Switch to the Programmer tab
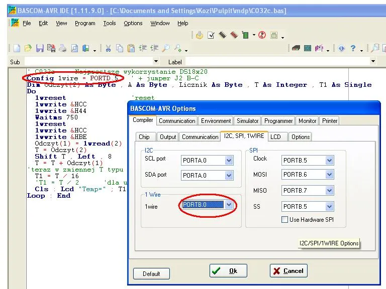 point(278,121)
